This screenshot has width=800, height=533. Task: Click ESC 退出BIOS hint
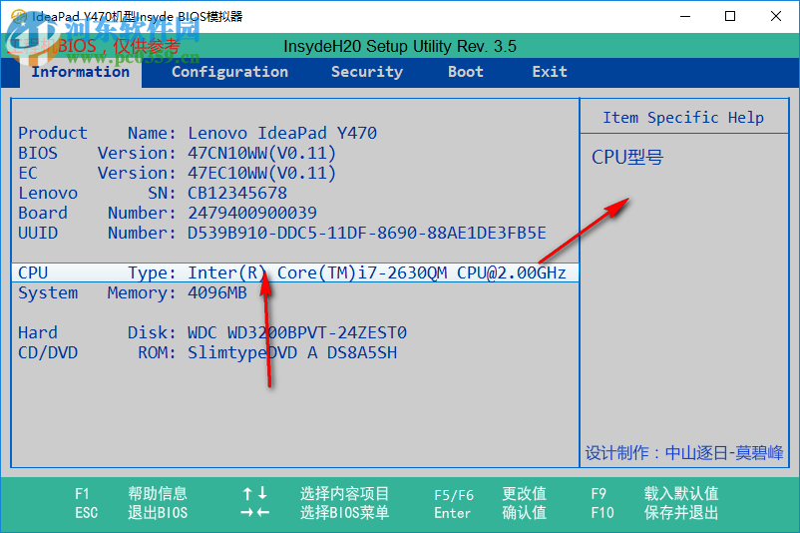click(131, 513)
